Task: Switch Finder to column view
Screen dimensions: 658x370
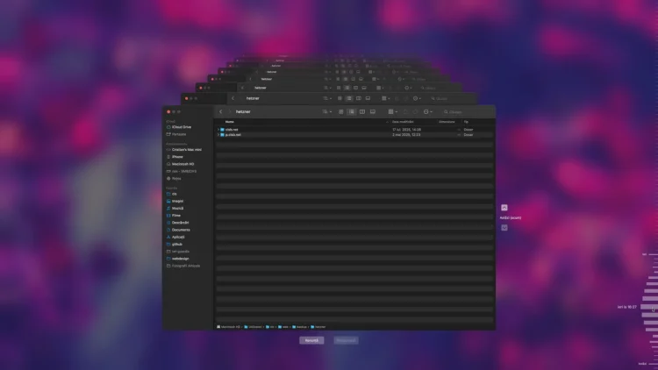Action: pos(362,112)
